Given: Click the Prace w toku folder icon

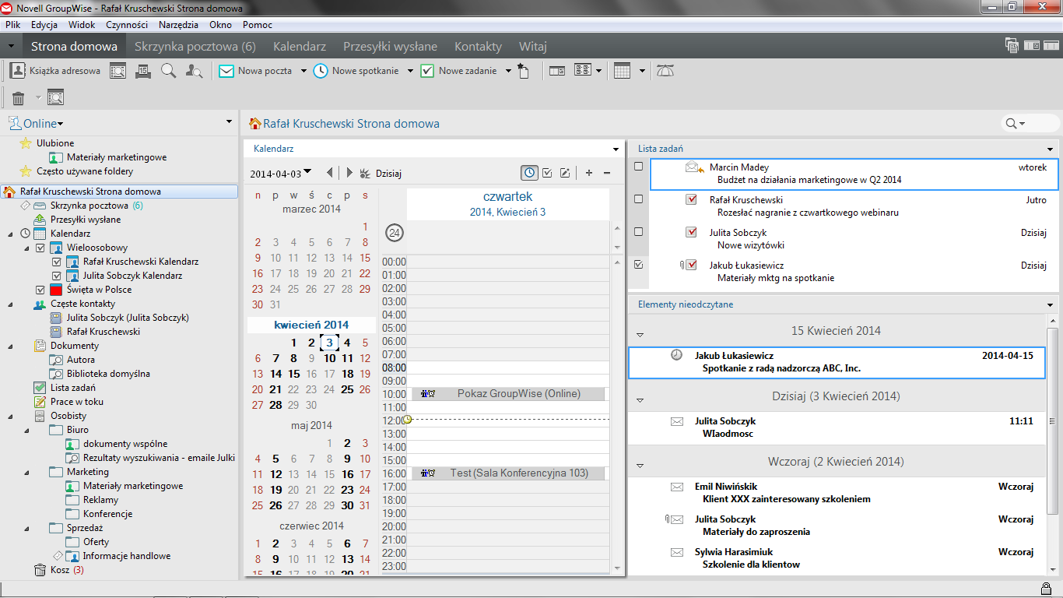Looking at the screenshot, I should 40,402.
